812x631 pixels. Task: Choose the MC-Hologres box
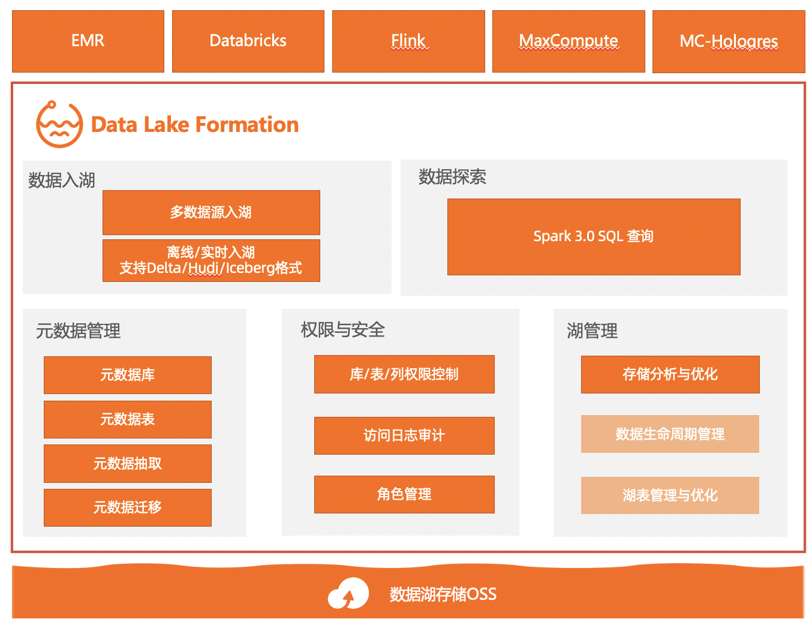[x=729, y=41]
